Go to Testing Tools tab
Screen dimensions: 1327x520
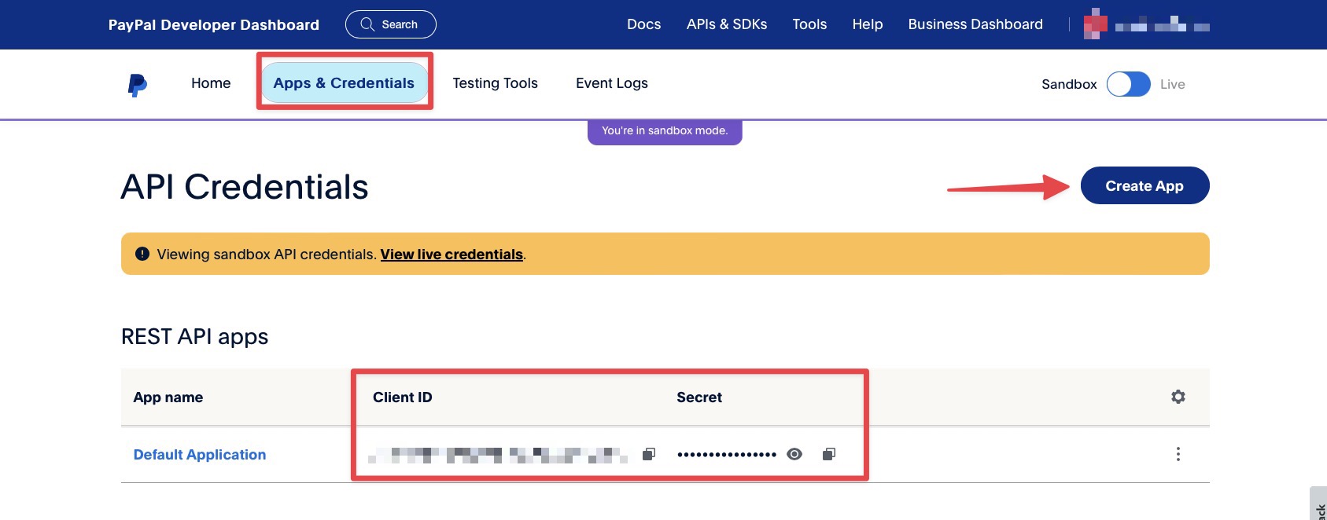[x=495, y=83]
